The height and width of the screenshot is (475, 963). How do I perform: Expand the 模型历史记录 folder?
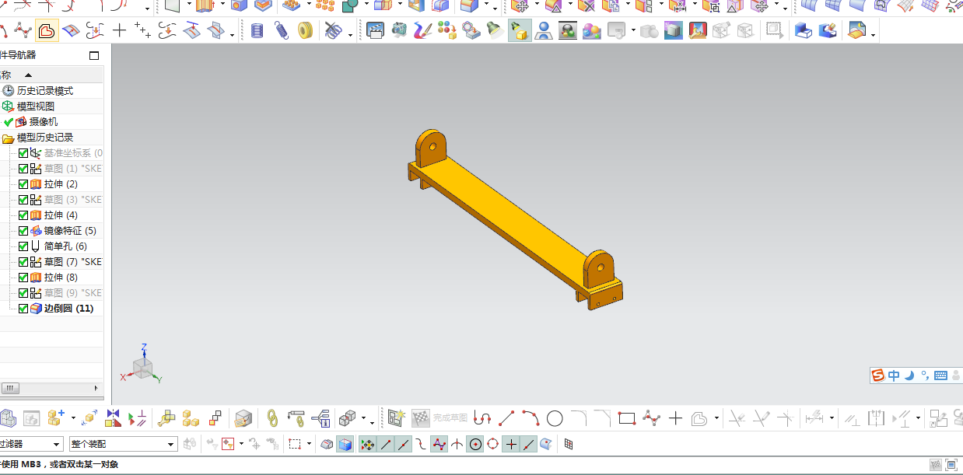click(x=8, y=138)
